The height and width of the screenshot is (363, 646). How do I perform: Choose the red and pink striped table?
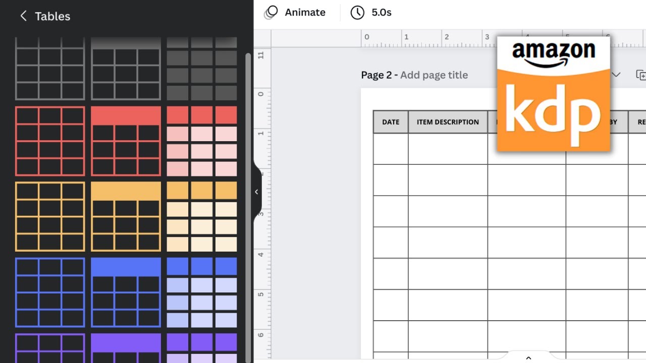point(202,141)
